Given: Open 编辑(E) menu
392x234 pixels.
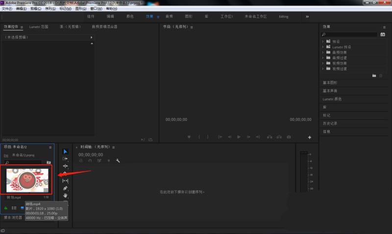Looking at the screenshot, I should click(21, 9).
